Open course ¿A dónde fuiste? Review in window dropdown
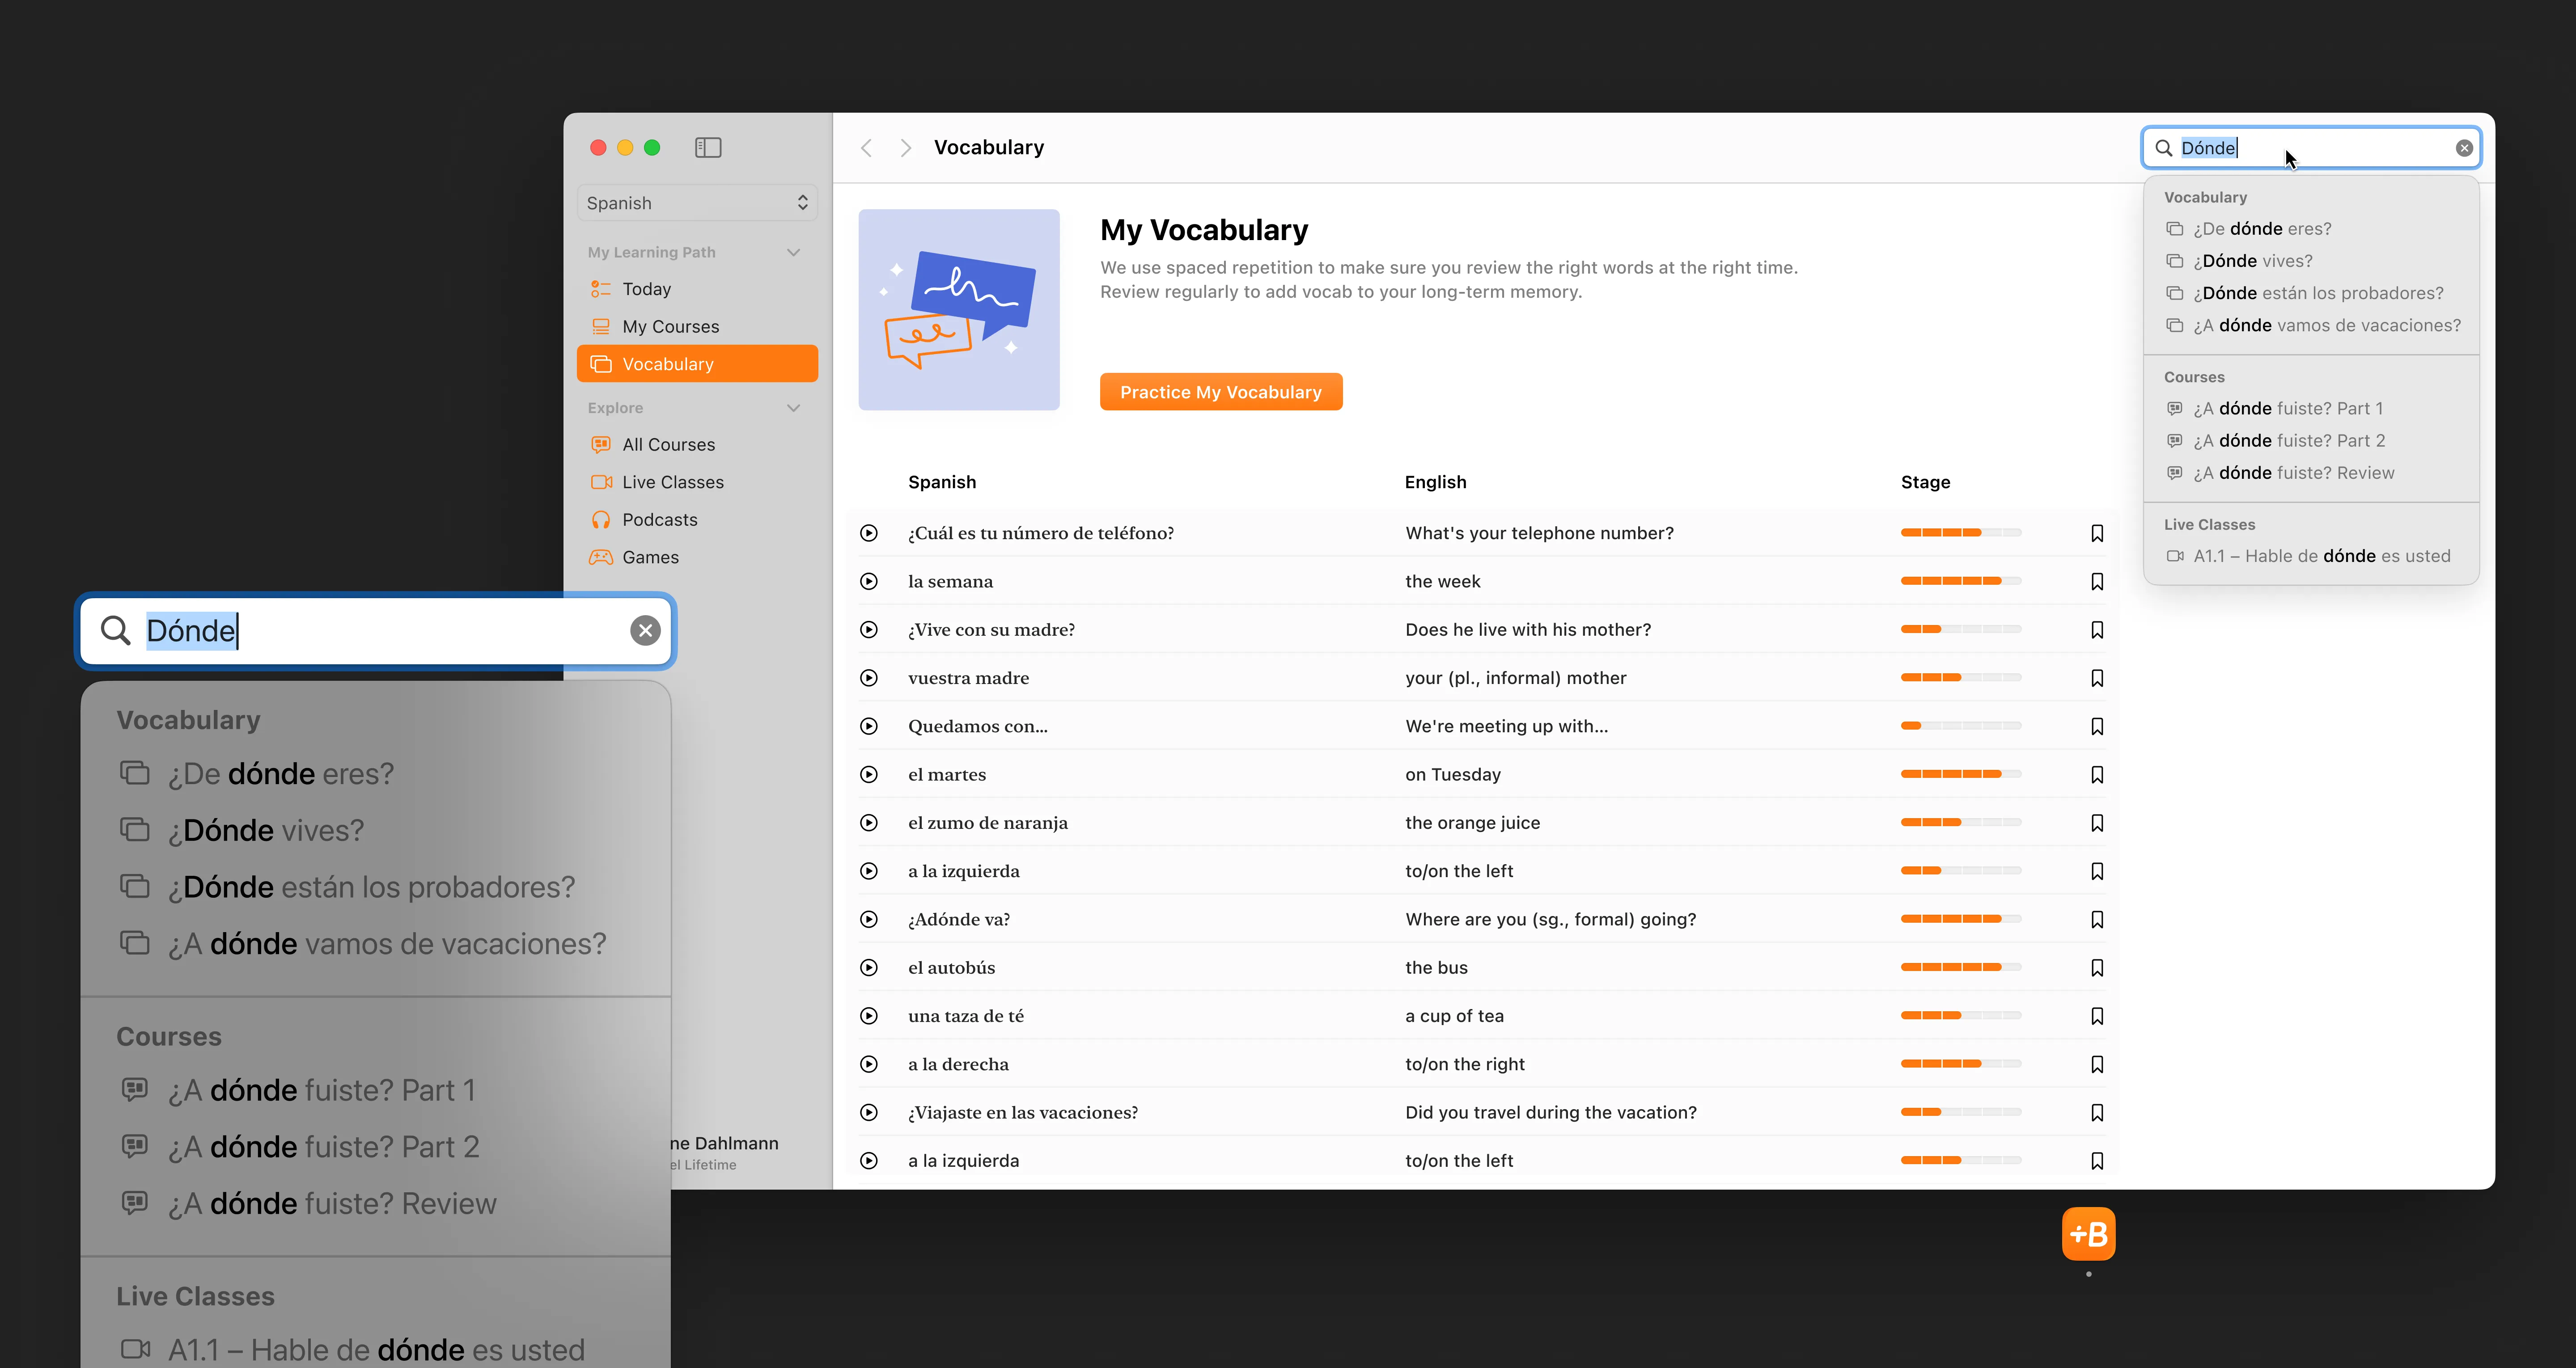Screen dimensions: 2576x1368 [x=2311, y=473]
